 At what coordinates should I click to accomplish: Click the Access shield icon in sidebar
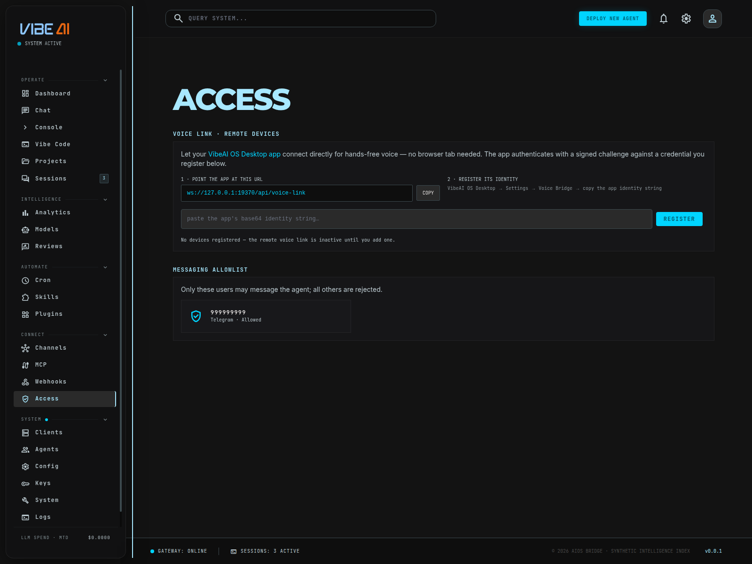(x=25, y=399)
